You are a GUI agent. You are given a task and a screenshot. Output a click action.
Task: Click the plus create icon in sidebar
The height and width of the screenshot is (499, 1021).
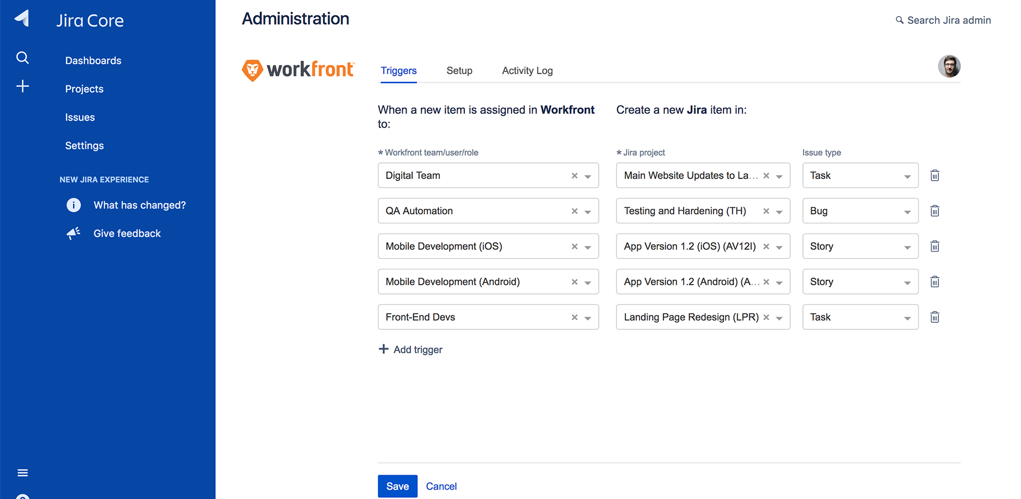[x=22, y=86]
